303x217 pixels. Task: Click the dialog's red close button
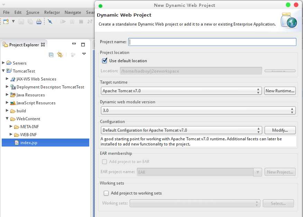[x=296, y=5]
